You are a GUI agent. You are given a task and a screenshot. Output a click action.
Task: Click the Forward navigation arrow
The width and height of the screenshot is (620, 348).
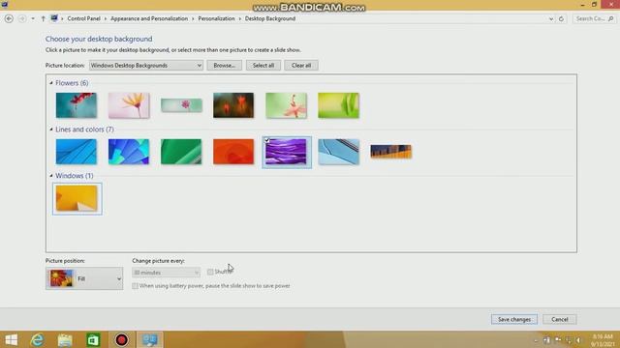22,18
